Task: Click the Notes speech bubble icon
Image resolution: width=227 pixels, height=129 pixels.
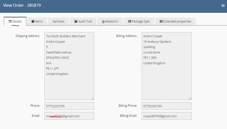Action: [x=54, y=21]
